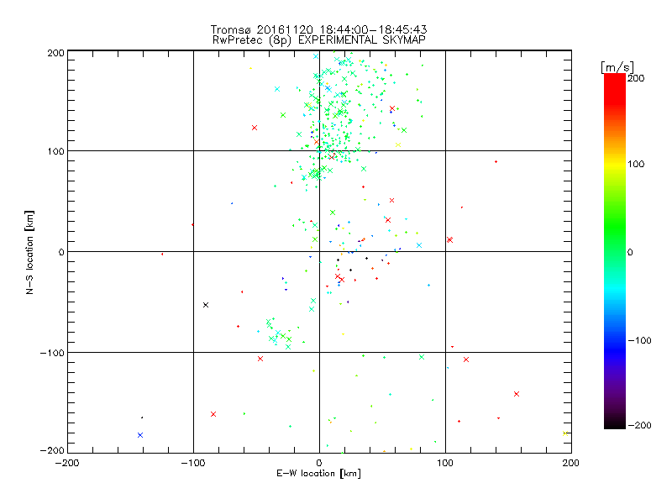
Task: Click the Y-axis tick label '0'
Action: pyautogui.click(x=61, y=252)
